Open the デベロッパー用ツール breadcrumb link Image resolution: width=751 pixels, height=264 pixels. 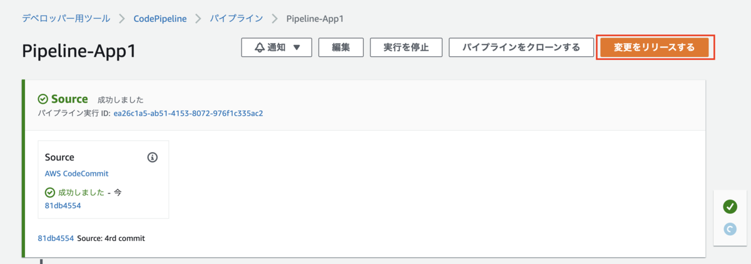pyautogui.click(x=66, y=18)
